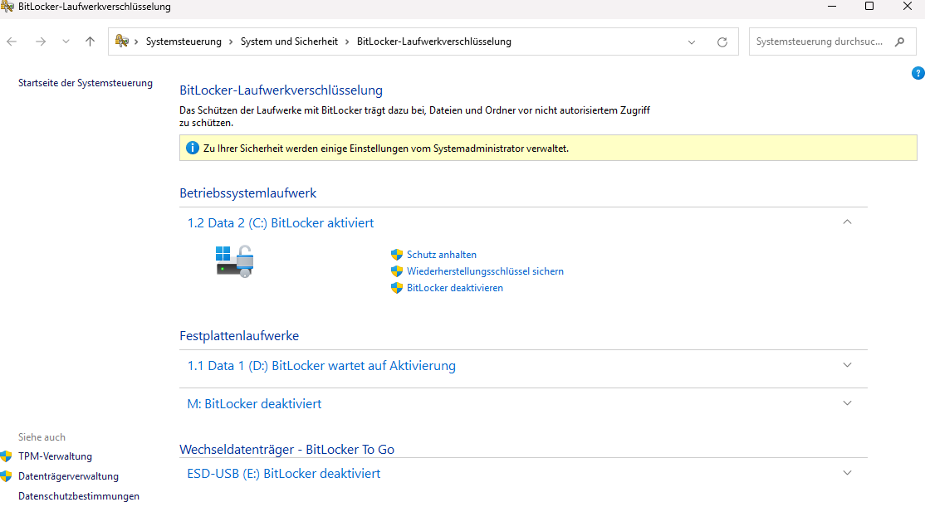
Task: Click ESD-USB (E:) BitLocker deaktiviert
Action: pos(284,474)
